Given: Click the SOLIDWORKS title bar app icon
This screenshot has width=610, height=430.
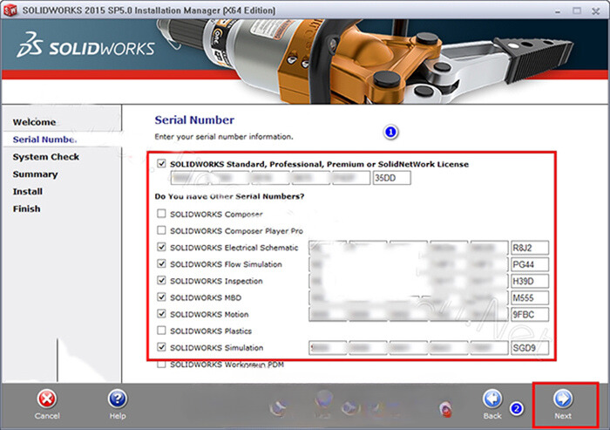Looking at the screenshot, I should [10, 10].
